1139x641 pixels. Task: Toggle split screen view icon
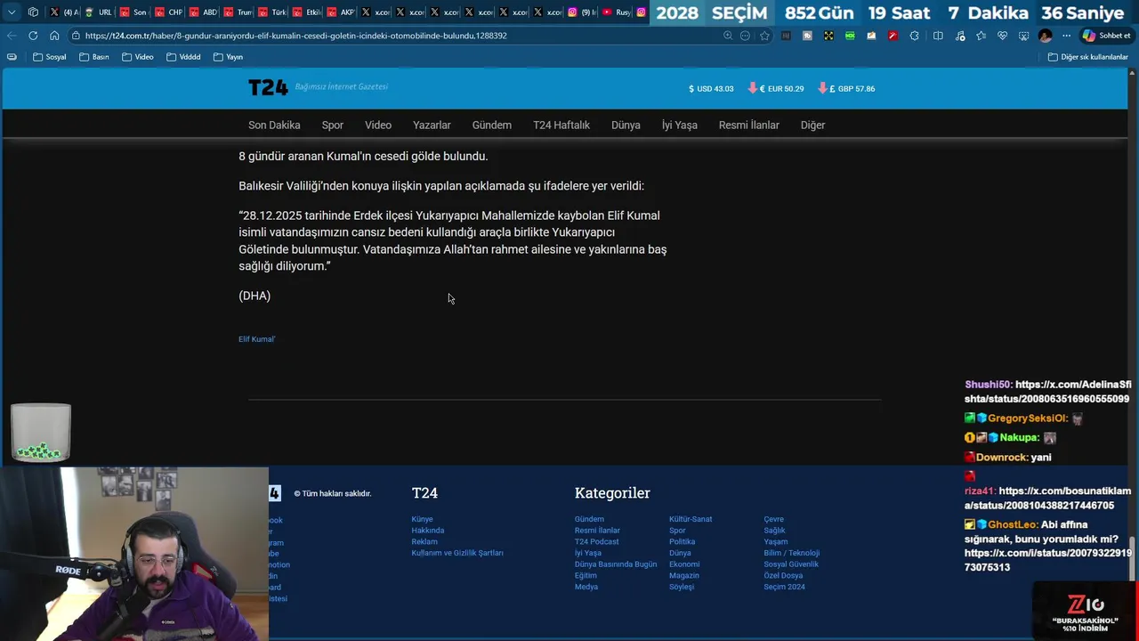[x=938, y=36]
